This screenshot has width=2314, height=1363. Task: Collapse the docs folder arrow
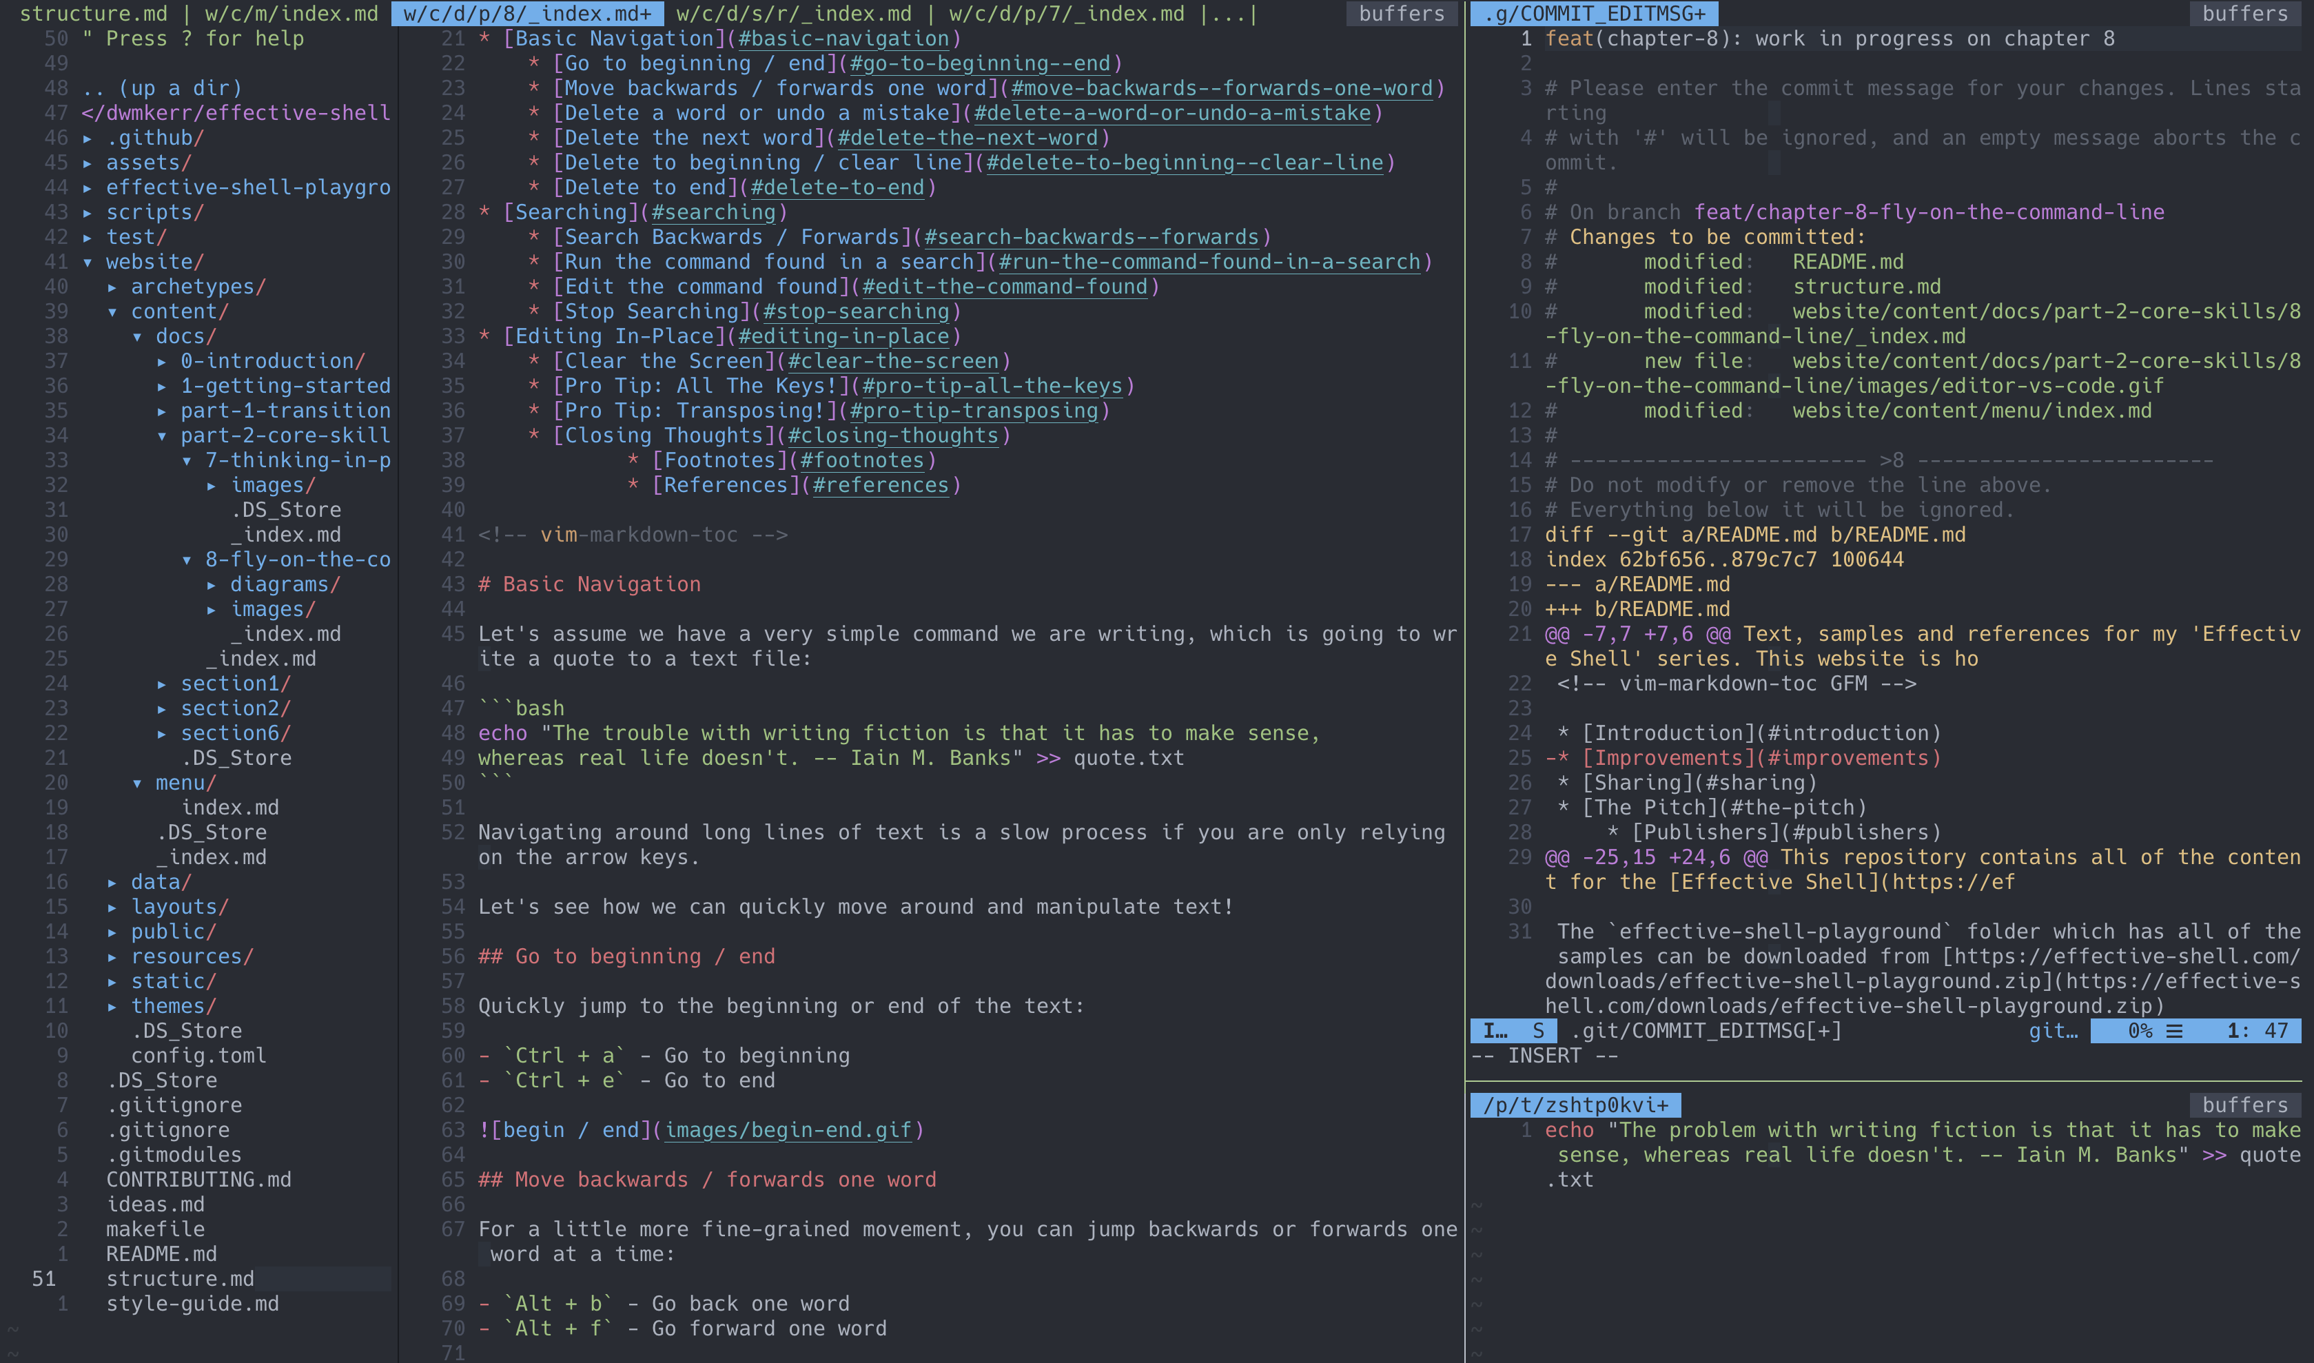tap(137, 336)
